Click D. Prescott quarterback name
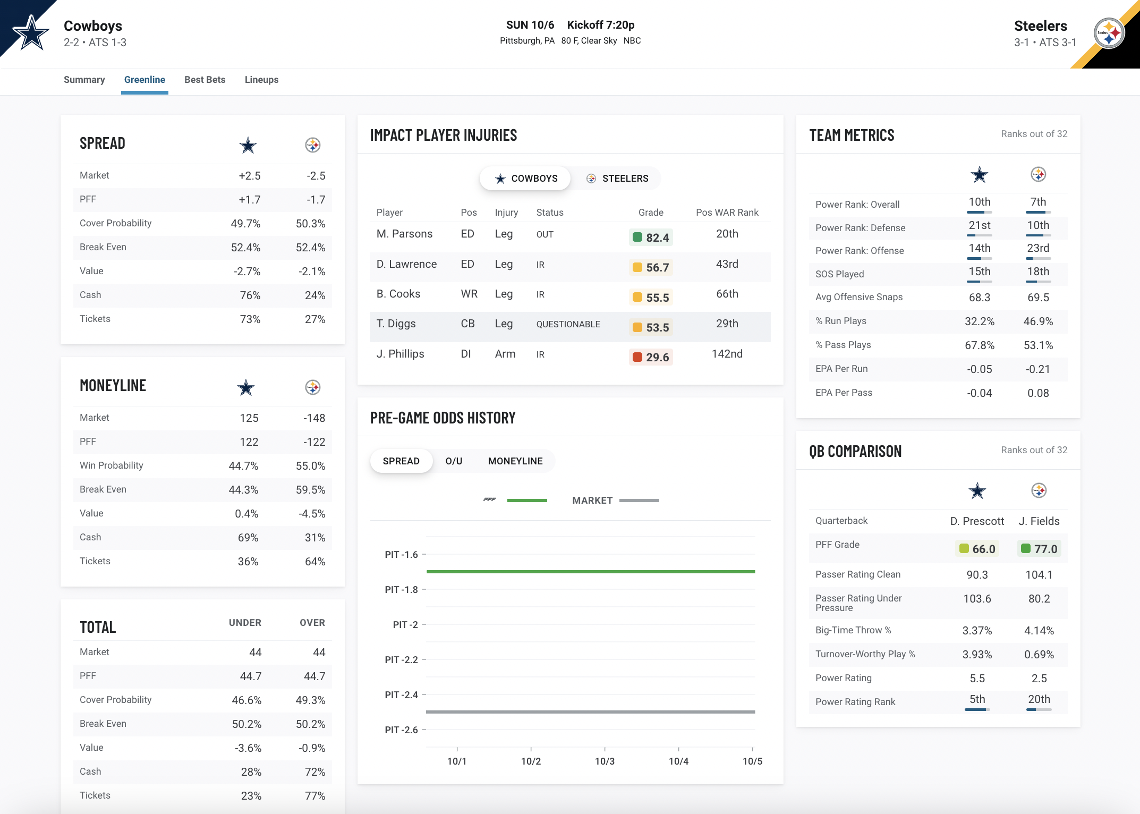Viewport: 1140px width, 814px height. pyautogui.click(x=977, y=521)
